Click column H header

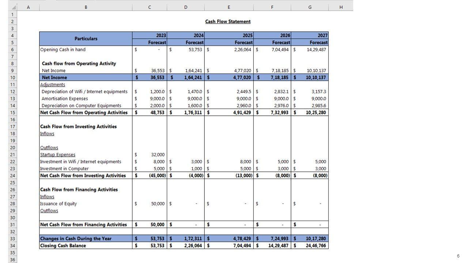341,7
